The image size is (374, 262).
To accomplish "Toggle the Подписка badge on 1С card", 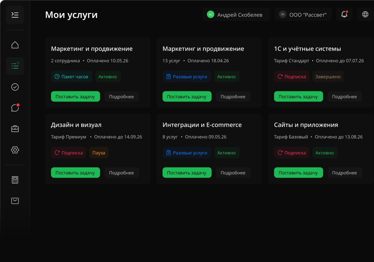I will point(291,76).
